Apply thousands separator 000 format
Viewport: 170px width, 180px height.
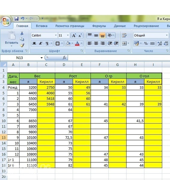(152, 43)
